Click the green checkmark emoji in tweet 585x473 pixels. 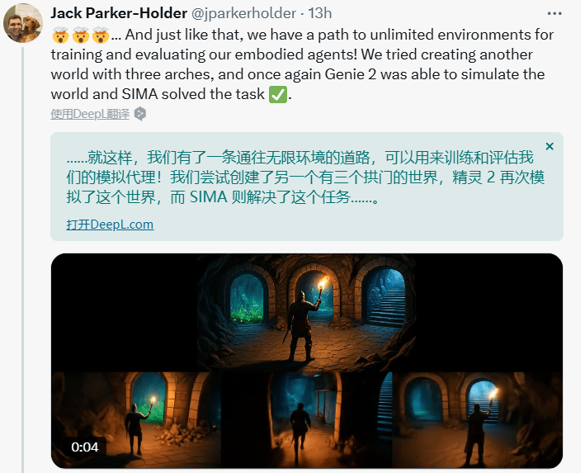click(278, 94)
